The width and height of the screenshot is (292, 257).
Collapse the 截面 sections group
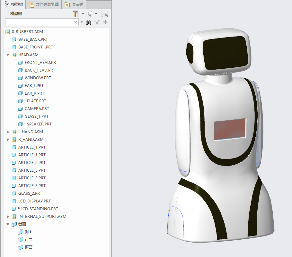click(x=8, y=224)
